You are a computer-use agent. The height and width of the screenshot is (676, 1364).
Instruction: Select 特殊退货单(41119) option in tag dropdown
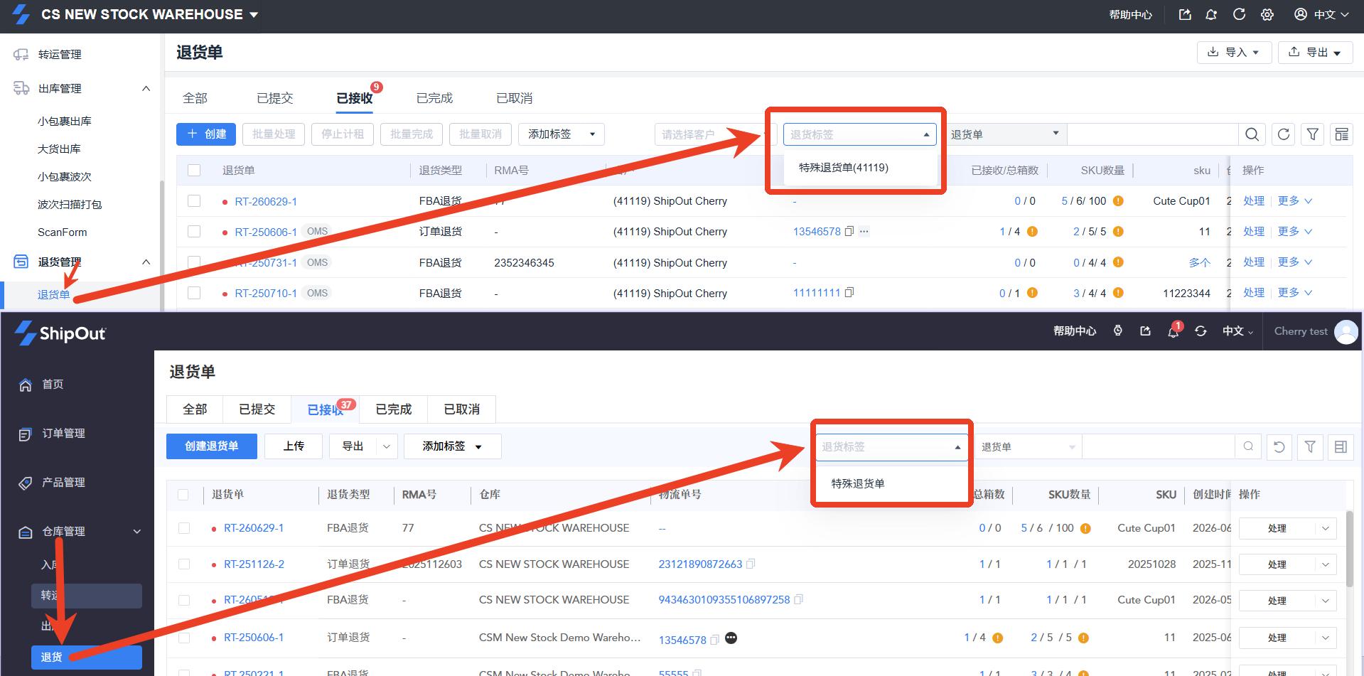tap(844, 168)
